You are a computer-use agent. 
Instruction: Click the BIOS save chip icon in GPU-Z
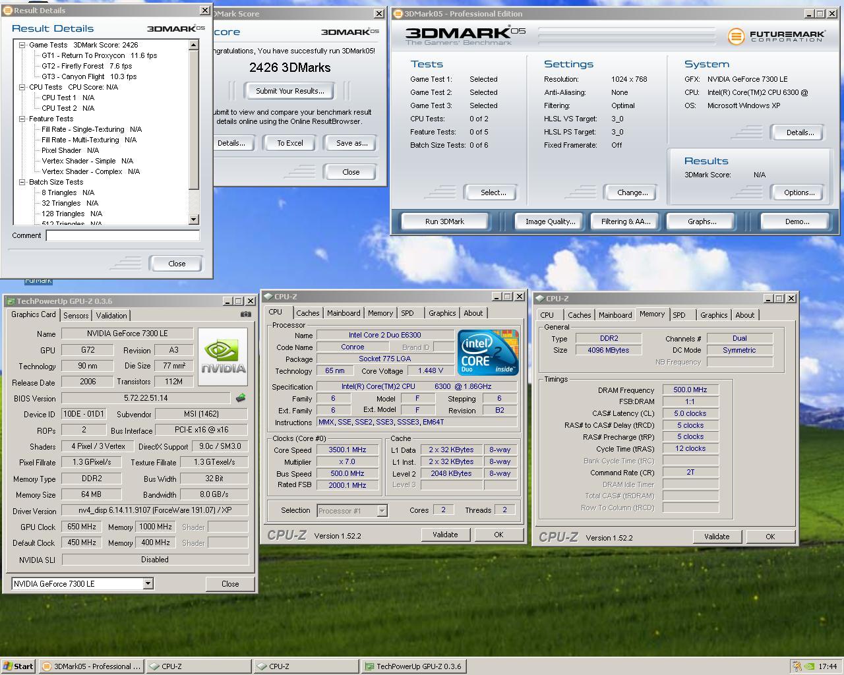pos(241,398)
